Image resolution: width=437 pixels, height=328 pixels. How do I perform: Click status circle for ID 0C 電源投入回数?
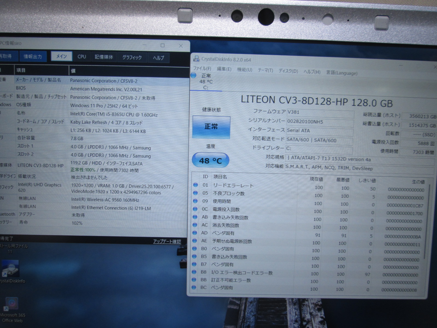[195, 209]
